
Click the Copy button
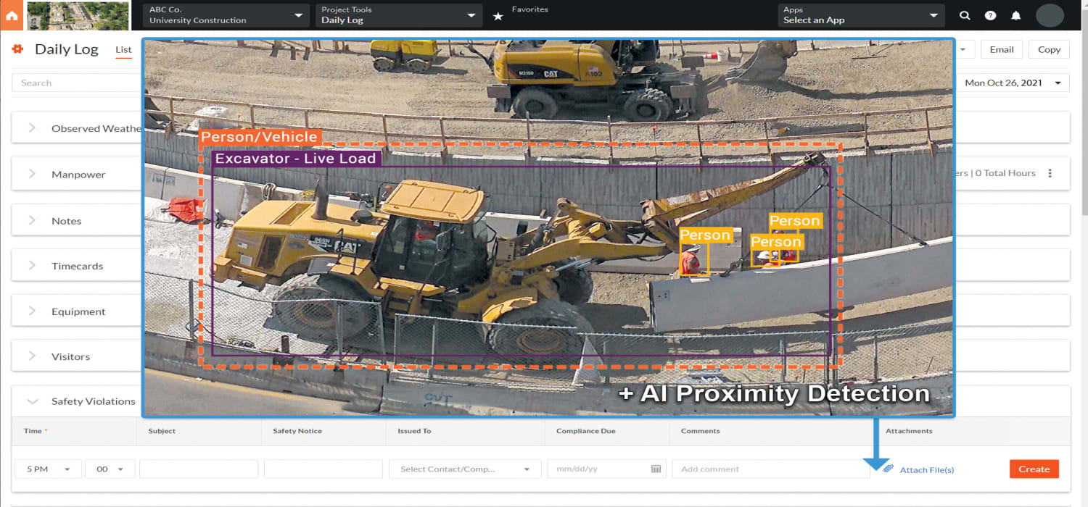click(1049, 49)
